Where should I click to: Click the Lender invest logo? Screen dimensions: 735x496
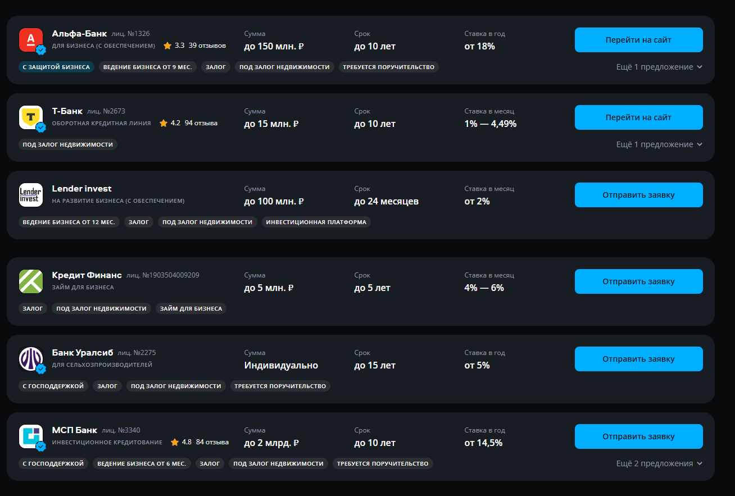(x=31, y=195)
